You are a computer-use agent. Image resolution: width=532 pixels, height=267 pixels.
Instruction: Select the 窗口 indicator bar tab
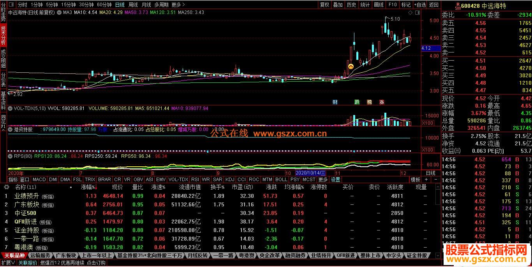pyautogui.click(x=25, y=180)
